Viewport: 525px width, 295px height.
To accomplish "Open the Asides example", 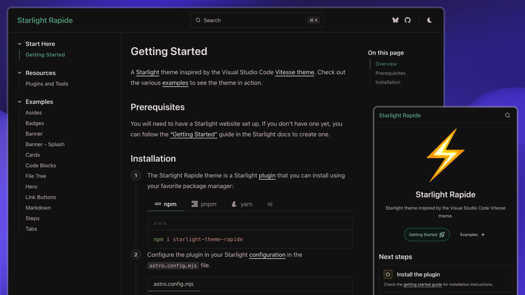I will point(33,113).
